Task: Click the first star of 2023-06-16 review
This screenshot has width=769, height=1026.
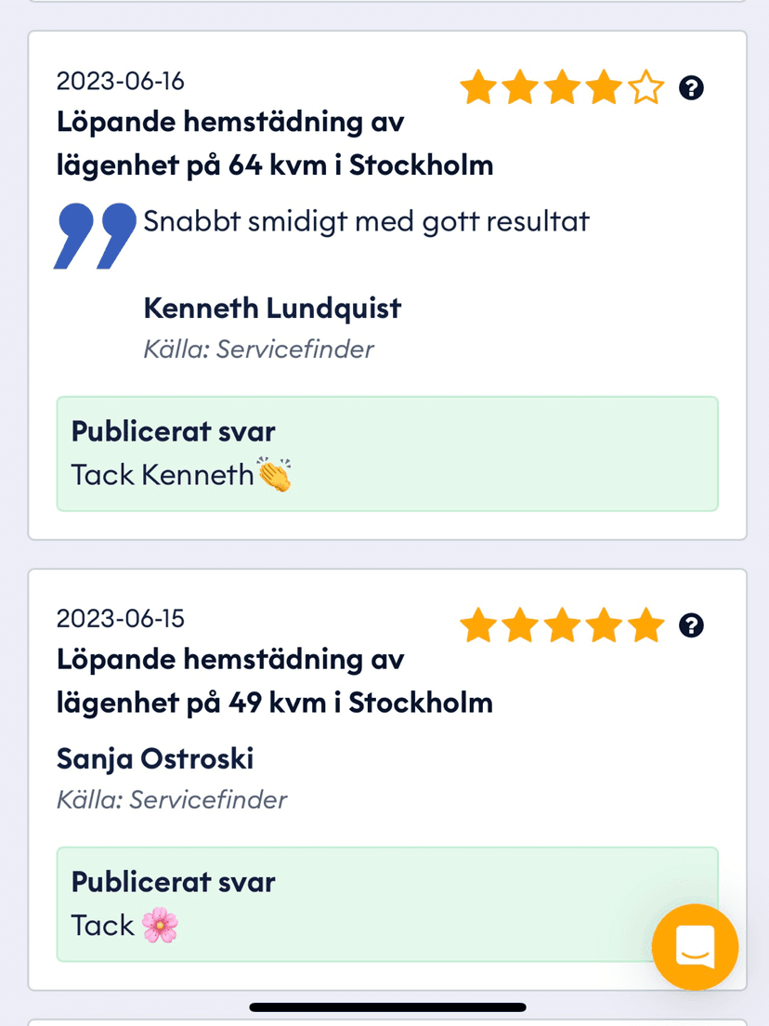Action: tap(478, 87)
